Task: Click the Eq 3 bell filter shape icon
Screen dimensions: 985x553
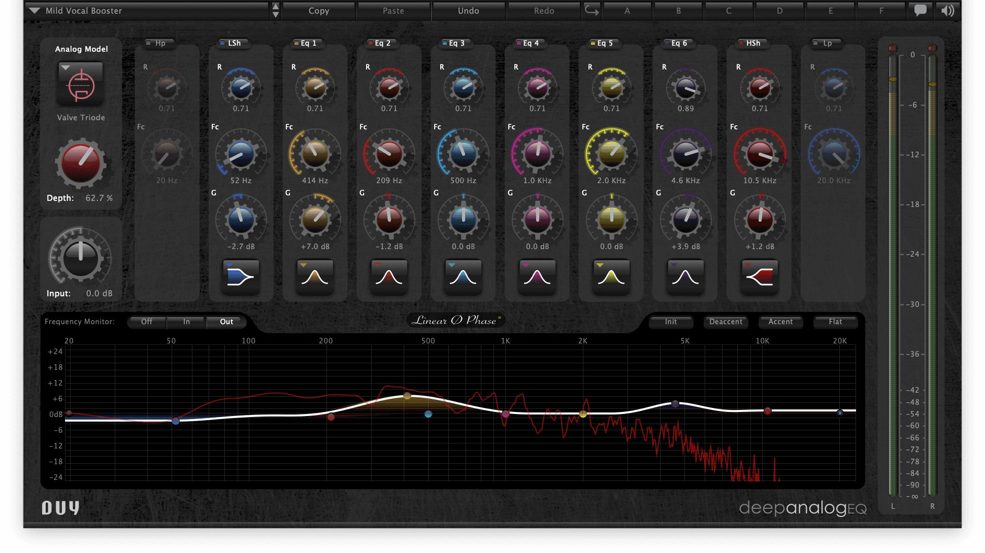Action: pyautogui.click(x=463, y=278)
